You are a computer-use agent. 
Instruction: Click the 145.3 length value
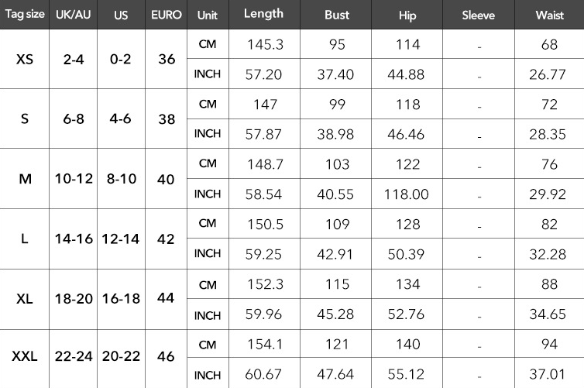pyautogui.click(x=263, y=45)
